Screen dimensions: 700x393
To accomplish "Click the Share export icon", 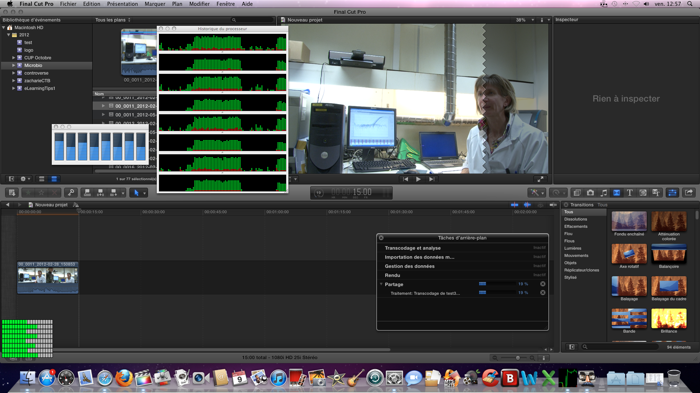I will tap(688, 192).
